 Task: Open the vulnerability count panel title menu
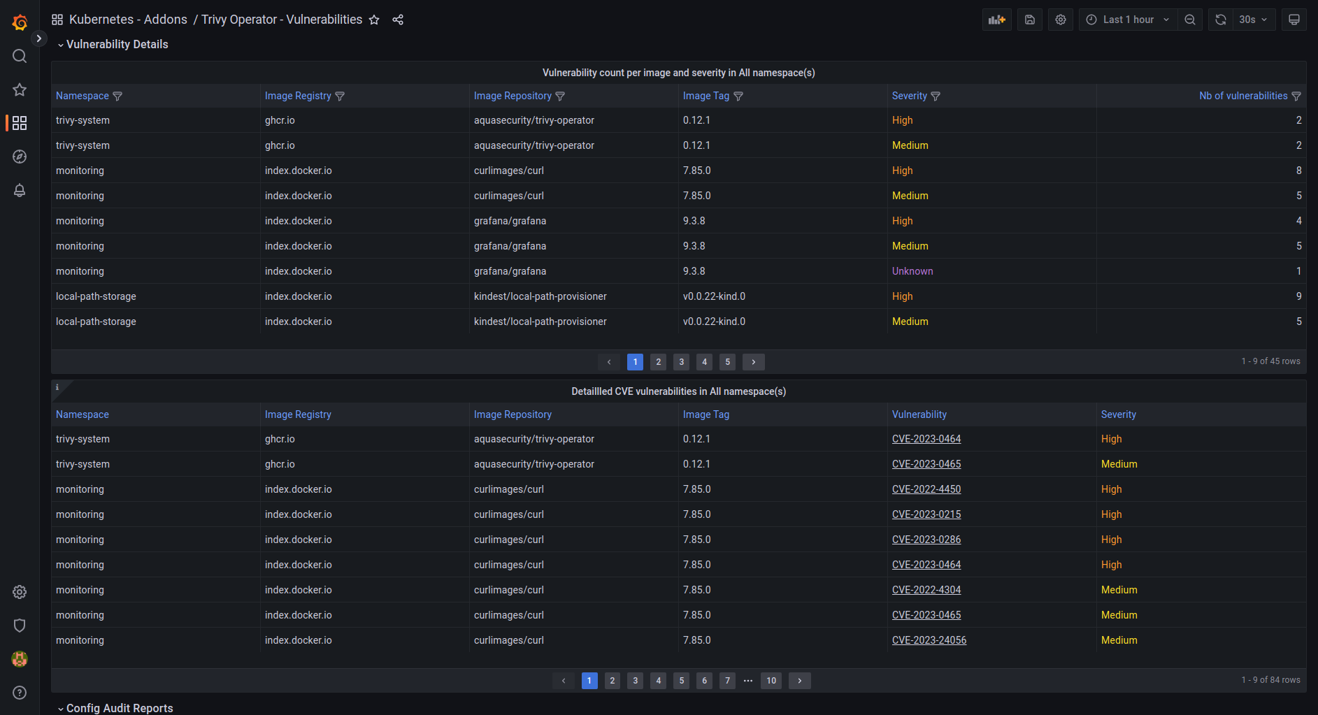(x=678, y=73)
